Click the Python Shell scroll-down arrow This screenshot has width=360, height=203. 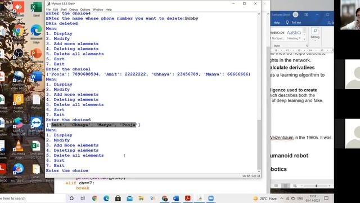[259, 171]
